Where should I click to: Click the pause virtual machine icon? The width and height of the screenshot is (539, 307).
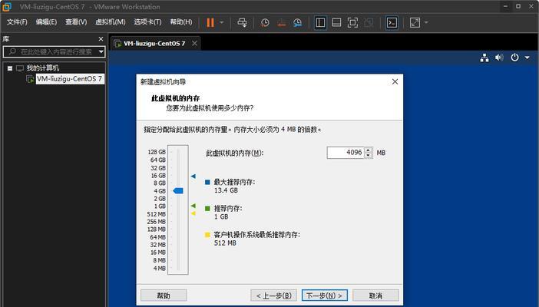tap(210, 23)
